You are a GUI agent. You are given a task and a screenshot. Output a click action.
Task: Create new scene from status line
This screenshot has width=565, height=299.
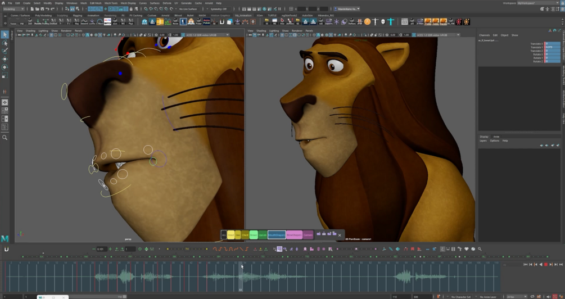pos(32,9)
